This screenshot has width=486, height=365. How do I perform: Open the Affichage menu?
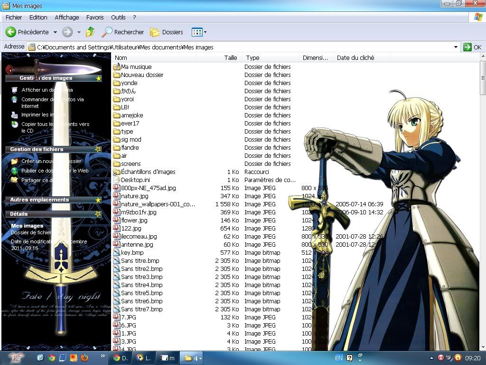[x=67, y=17]
